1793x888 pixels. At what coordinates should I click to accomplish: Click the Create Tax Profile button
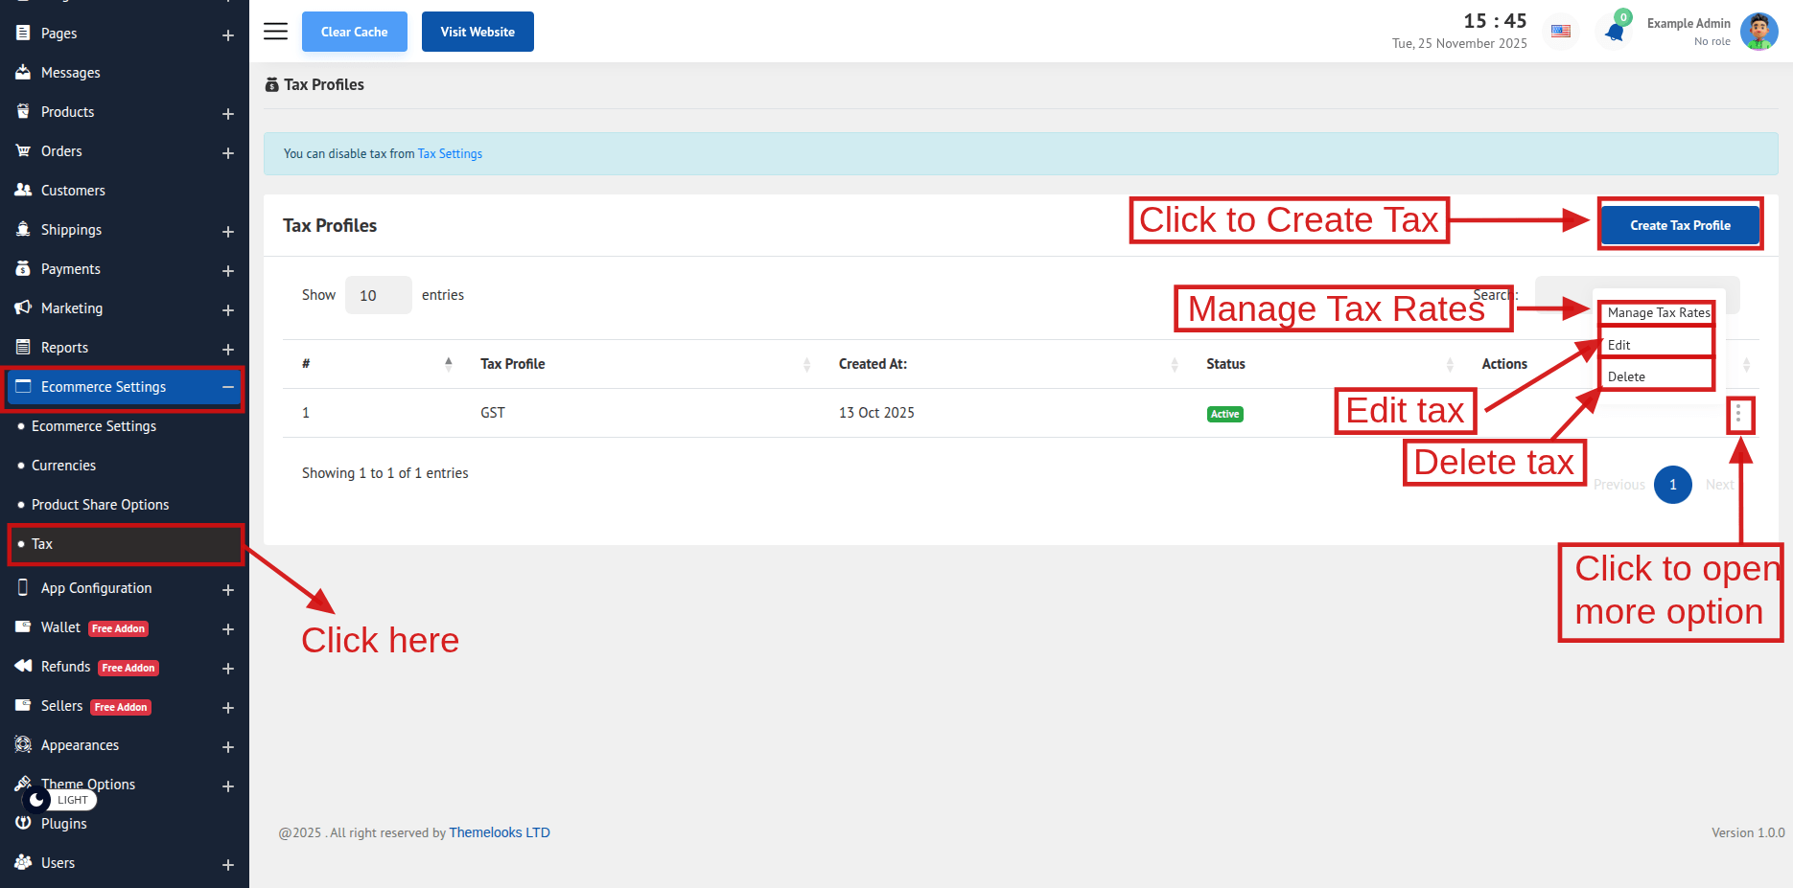(1680, 225)
